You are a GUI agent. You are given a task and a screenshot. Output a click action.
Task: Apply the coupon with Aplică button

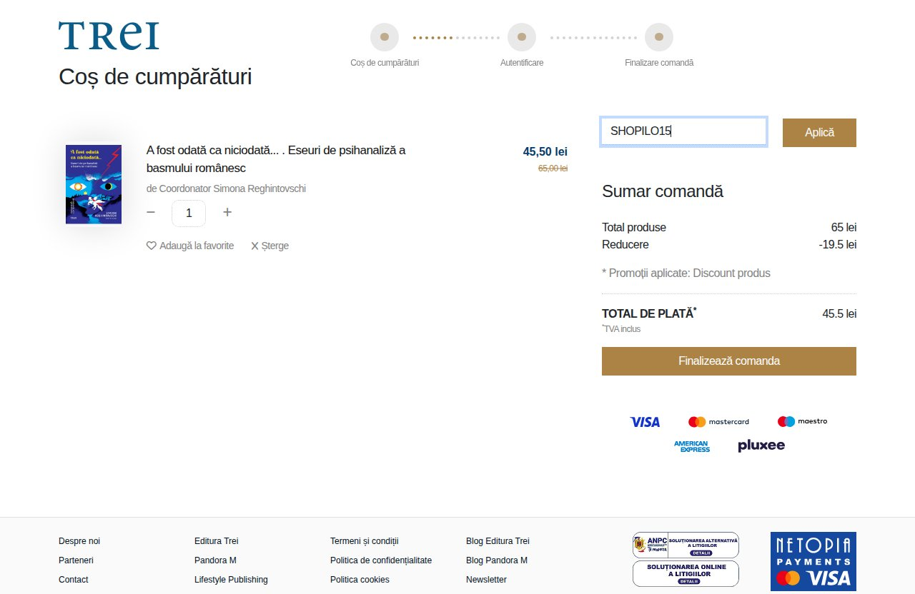(x=819, y=133)
